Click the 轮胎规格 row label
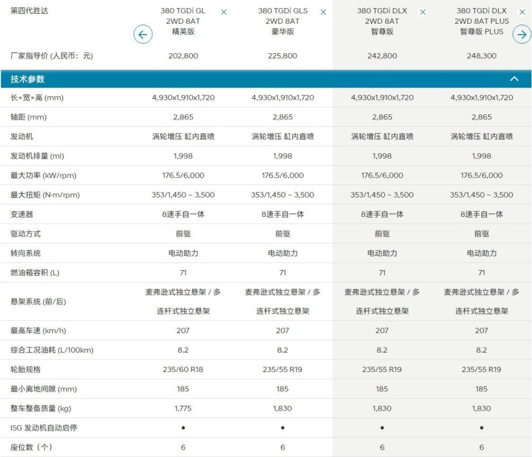 click(x=26, y=369)
